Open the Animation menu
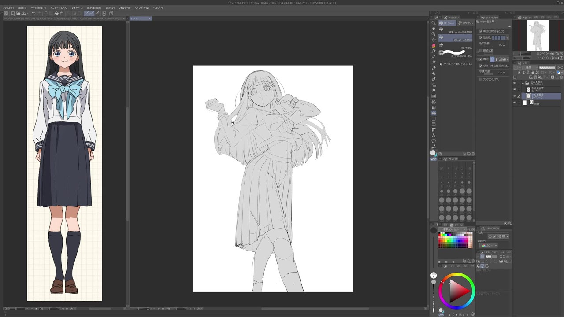564x317 pixels. (59, 8)
